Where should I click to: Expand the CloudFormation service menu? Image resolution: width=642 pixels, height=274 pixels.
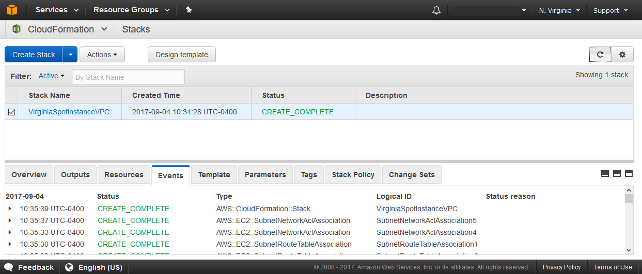[x=104, y=29]
